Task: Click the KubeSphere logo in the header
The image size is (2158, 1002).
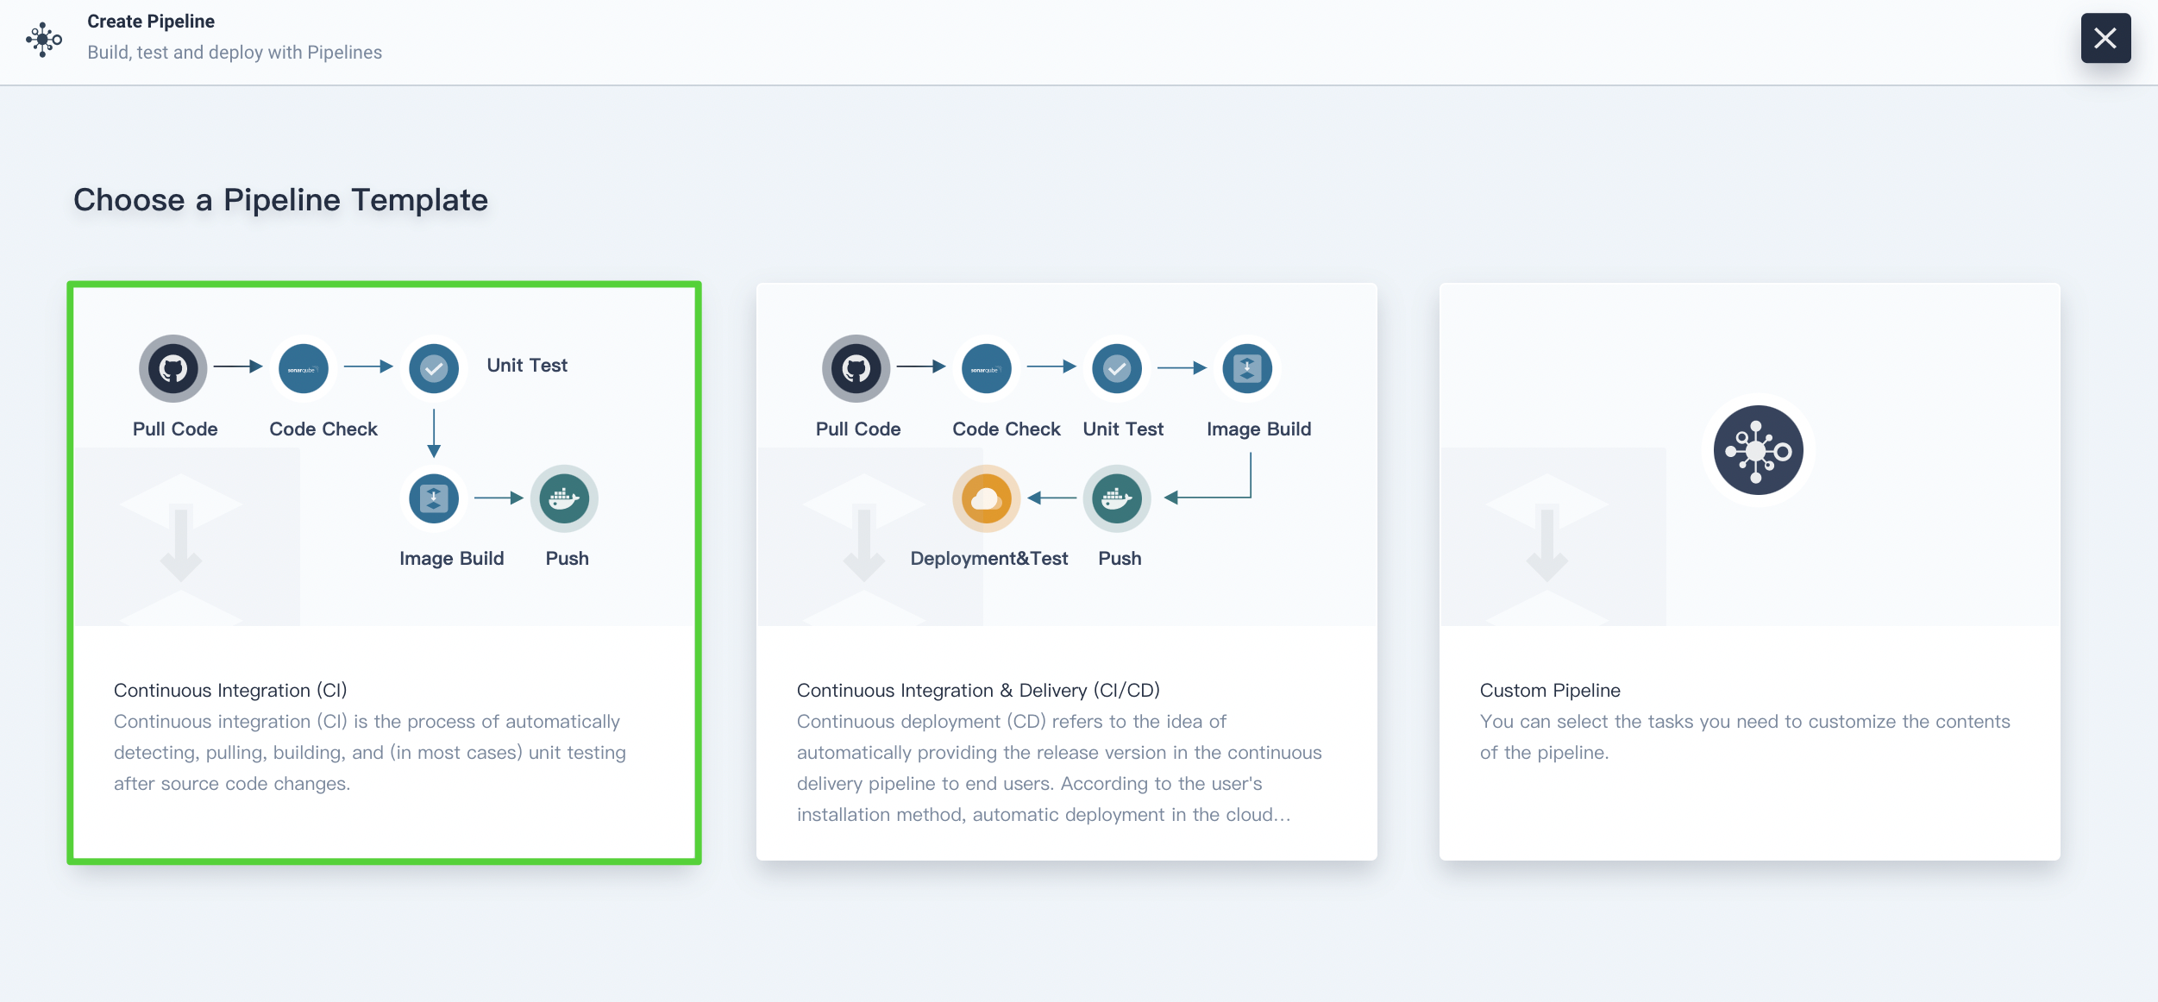Action: point(45,39)
